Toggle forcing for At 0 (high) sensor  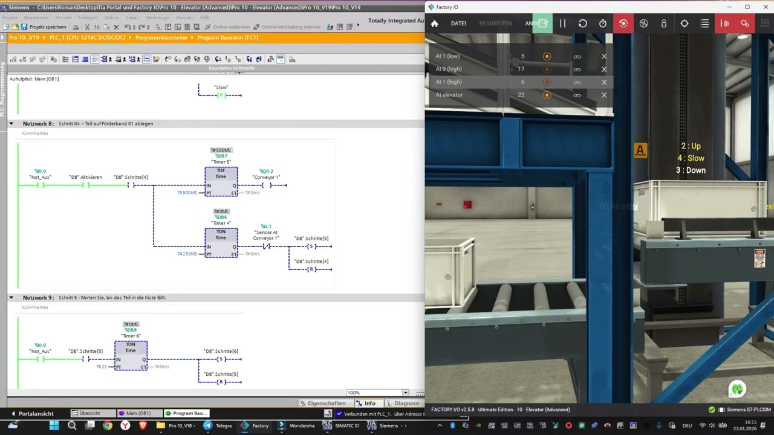pos(547,69)
